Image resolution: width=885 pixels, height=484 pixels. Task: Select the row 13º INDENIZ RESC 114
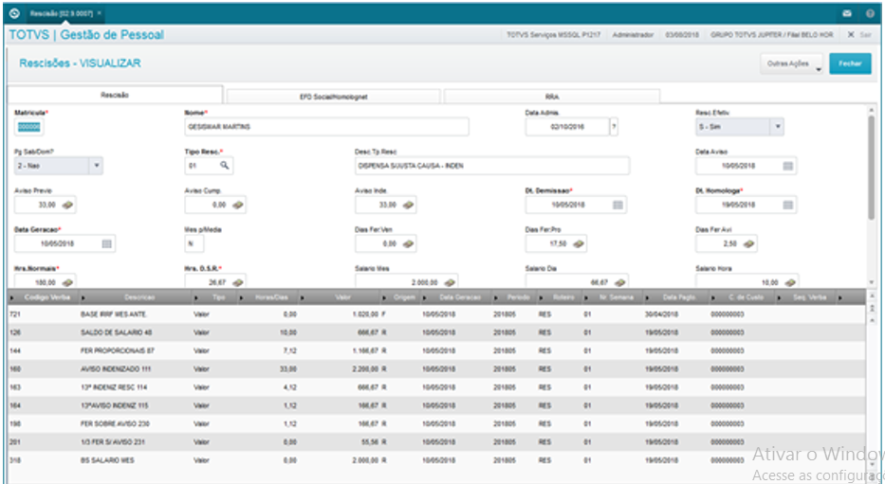point(436,387)
